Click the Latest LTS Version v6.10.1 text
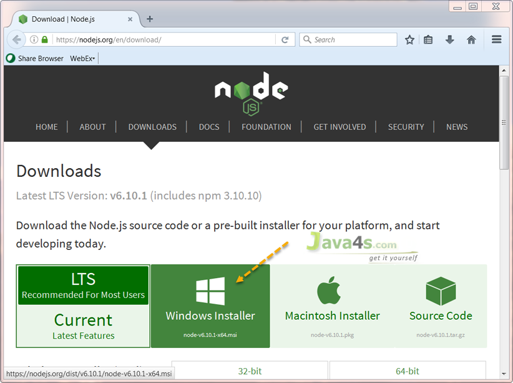The width and height of the screenshot is (513, 383). (139, 196)
